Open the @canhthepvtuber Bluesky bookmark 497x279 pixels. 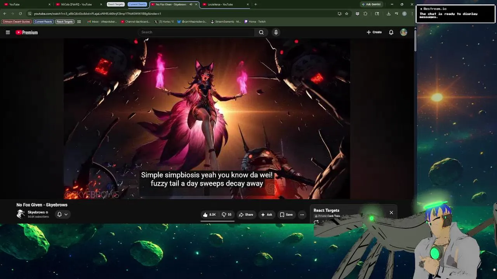[x=192, y=22]
